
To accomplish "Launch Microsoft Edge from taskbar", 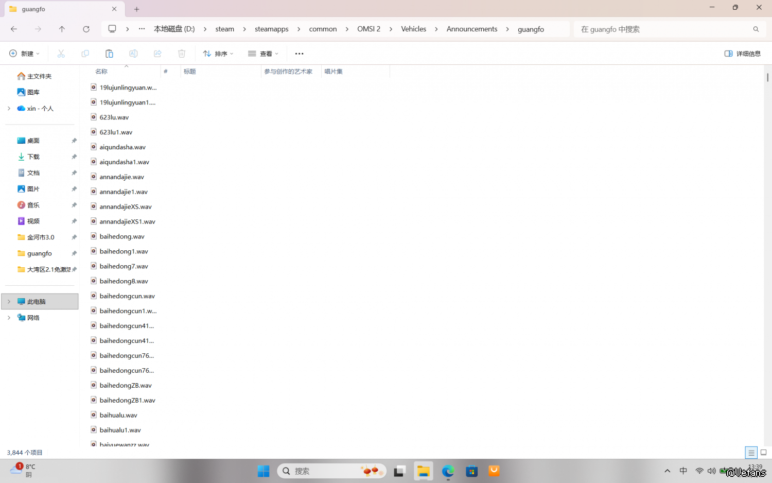I will point(448,471).
